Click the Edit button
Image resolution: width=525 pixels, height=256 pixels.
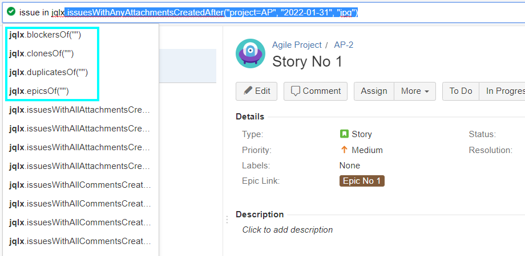point(256,91)
